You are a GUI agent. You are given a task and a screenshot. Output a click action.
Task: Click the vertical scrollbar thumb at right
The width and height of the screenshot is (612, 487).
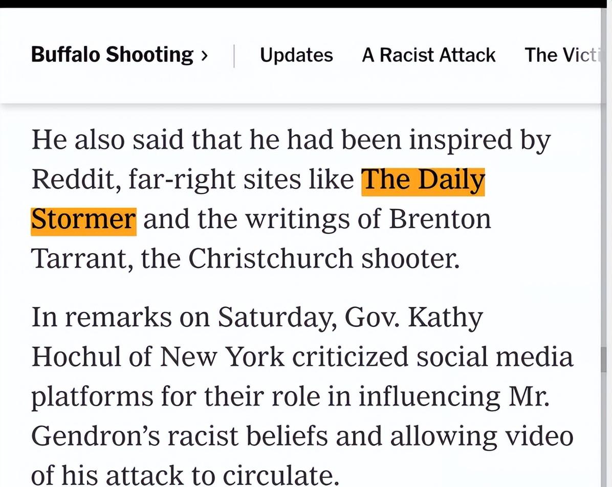[x=604, y=359]
